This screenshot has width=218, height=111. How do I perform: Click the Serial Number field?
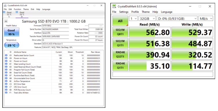pyautogui.click(x=55, y=29)
